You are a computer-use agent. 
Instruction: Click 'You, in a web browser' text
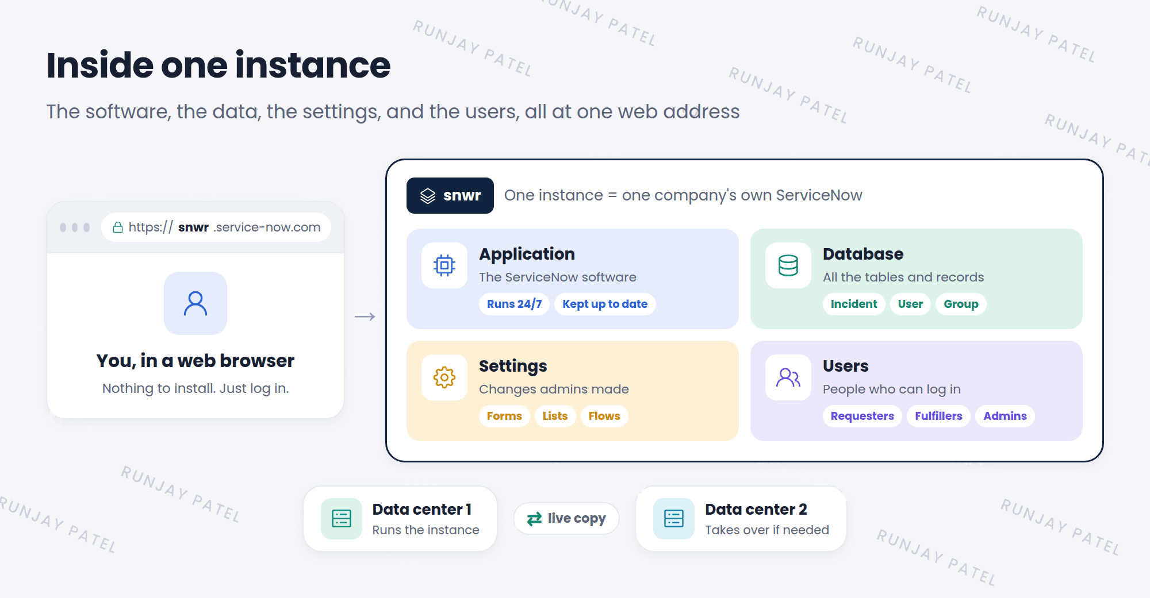pyautogui.click(x=195, y=361)
